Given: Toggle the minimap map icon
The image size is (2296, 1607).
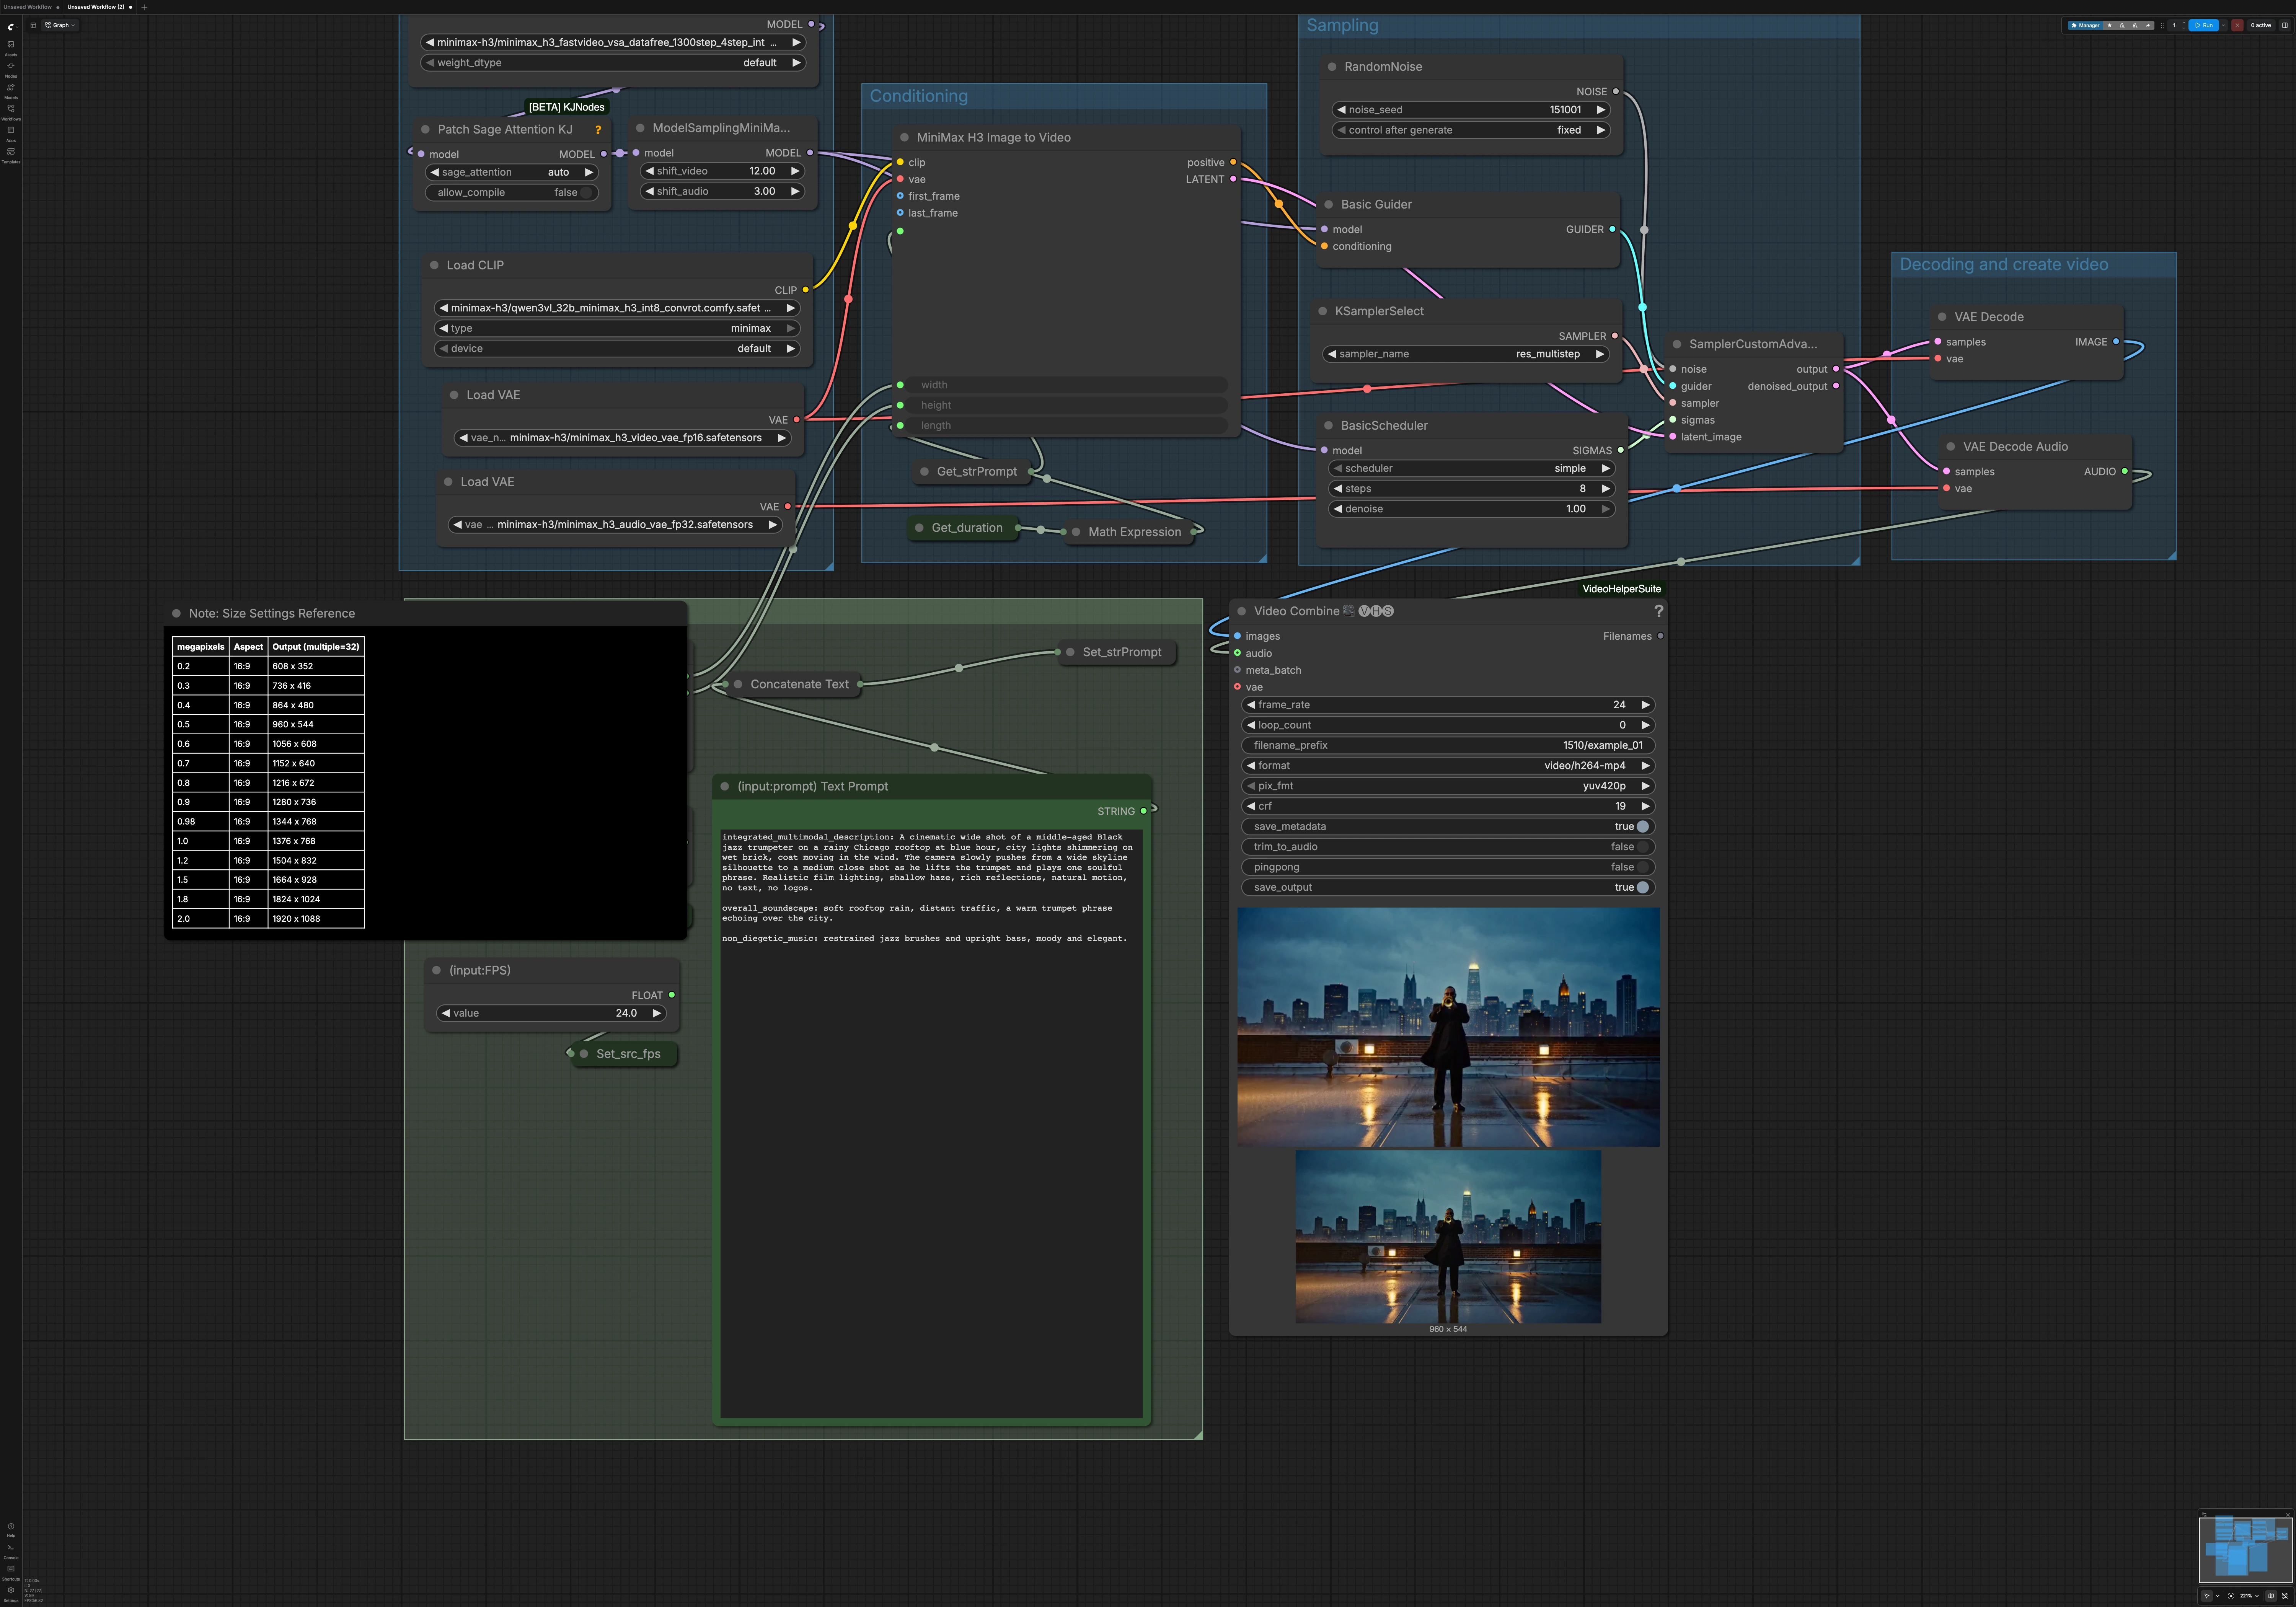Looking at the screenshot, I should [x=2271, y=1596].
